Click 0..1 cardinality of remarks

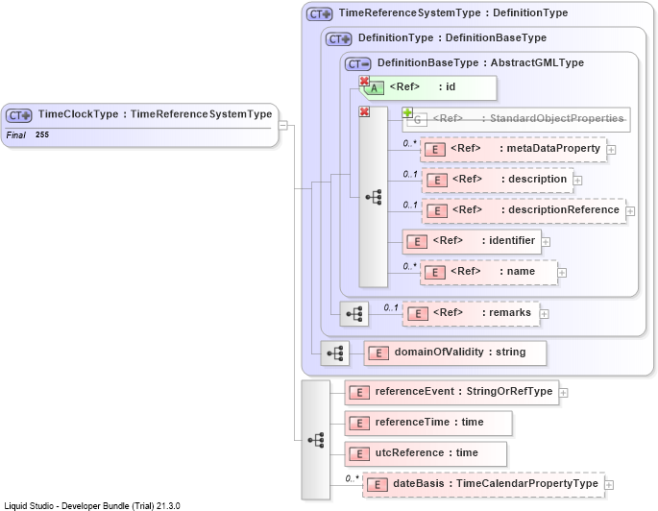point(391,308)
